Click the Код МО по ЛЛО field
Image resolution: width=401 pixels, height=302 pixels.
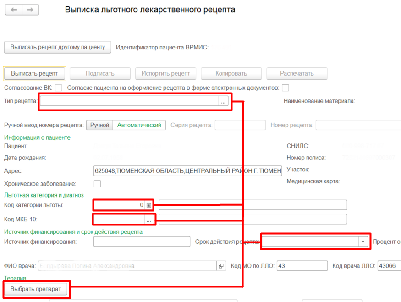point(302,266)
